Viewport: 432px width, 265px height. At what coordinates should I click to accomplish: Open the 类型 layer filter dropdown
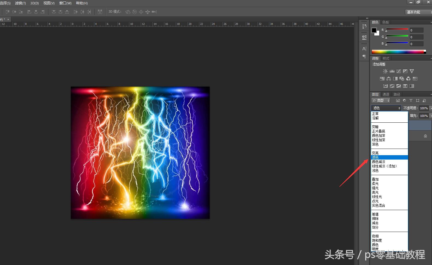pos(381,101)
